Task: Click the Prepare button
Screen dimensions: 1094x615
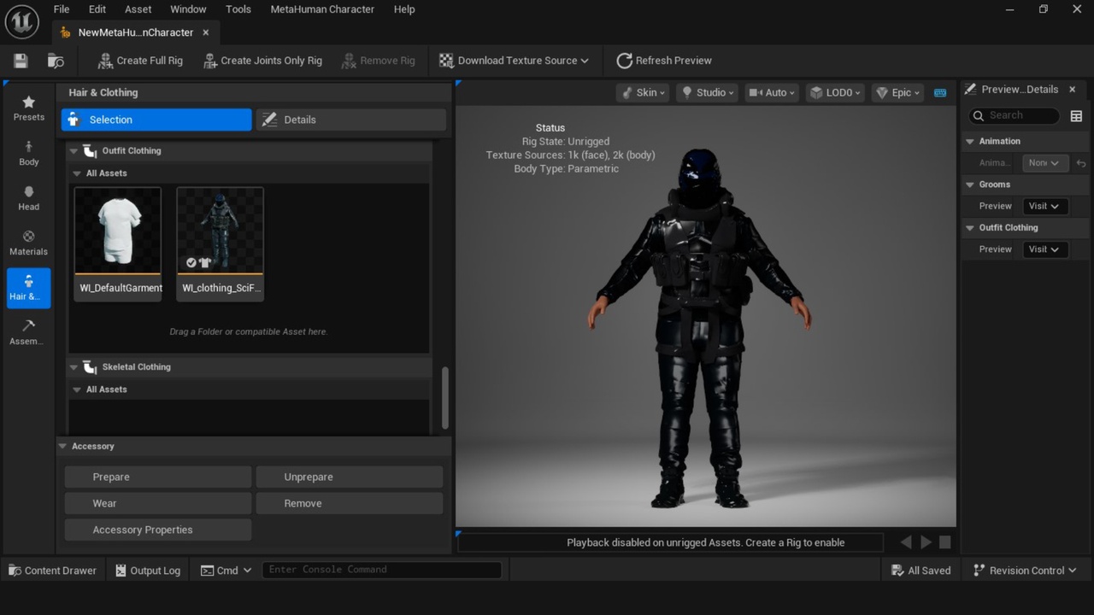Action: click(158, 477)
